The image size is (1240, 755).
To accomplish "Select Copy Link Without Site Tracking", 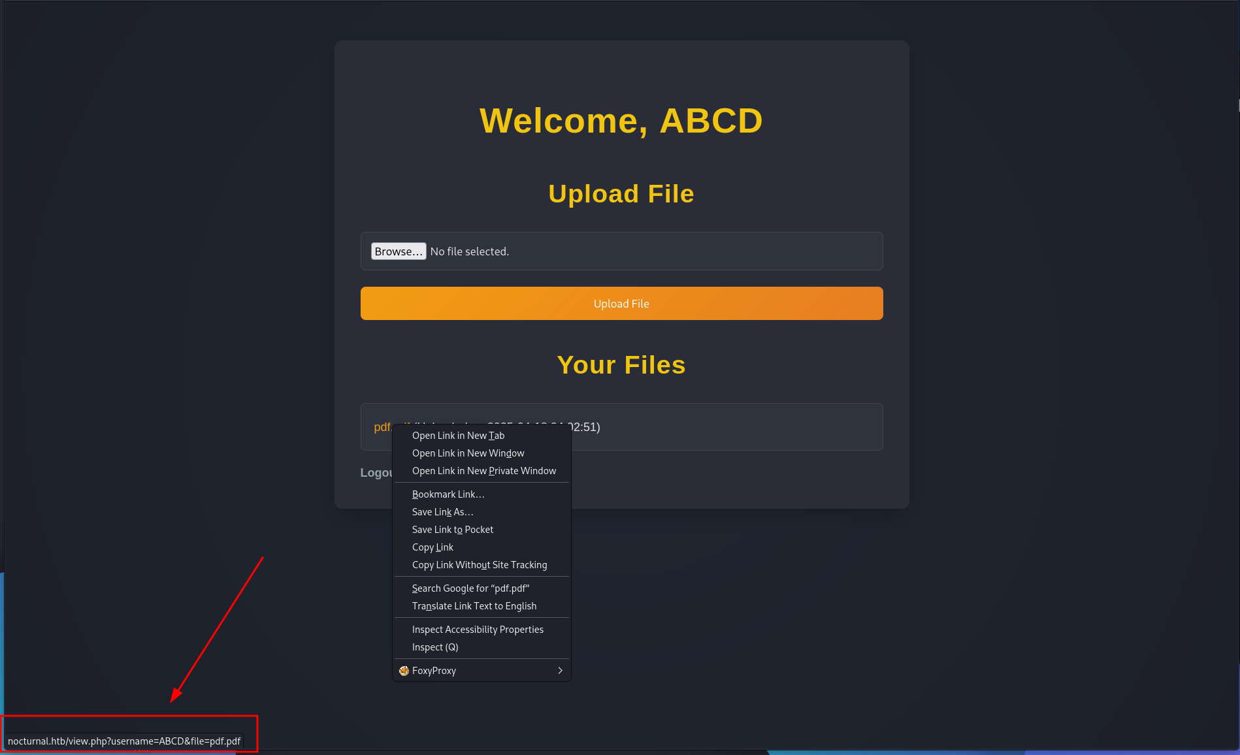I will [479, 565].
